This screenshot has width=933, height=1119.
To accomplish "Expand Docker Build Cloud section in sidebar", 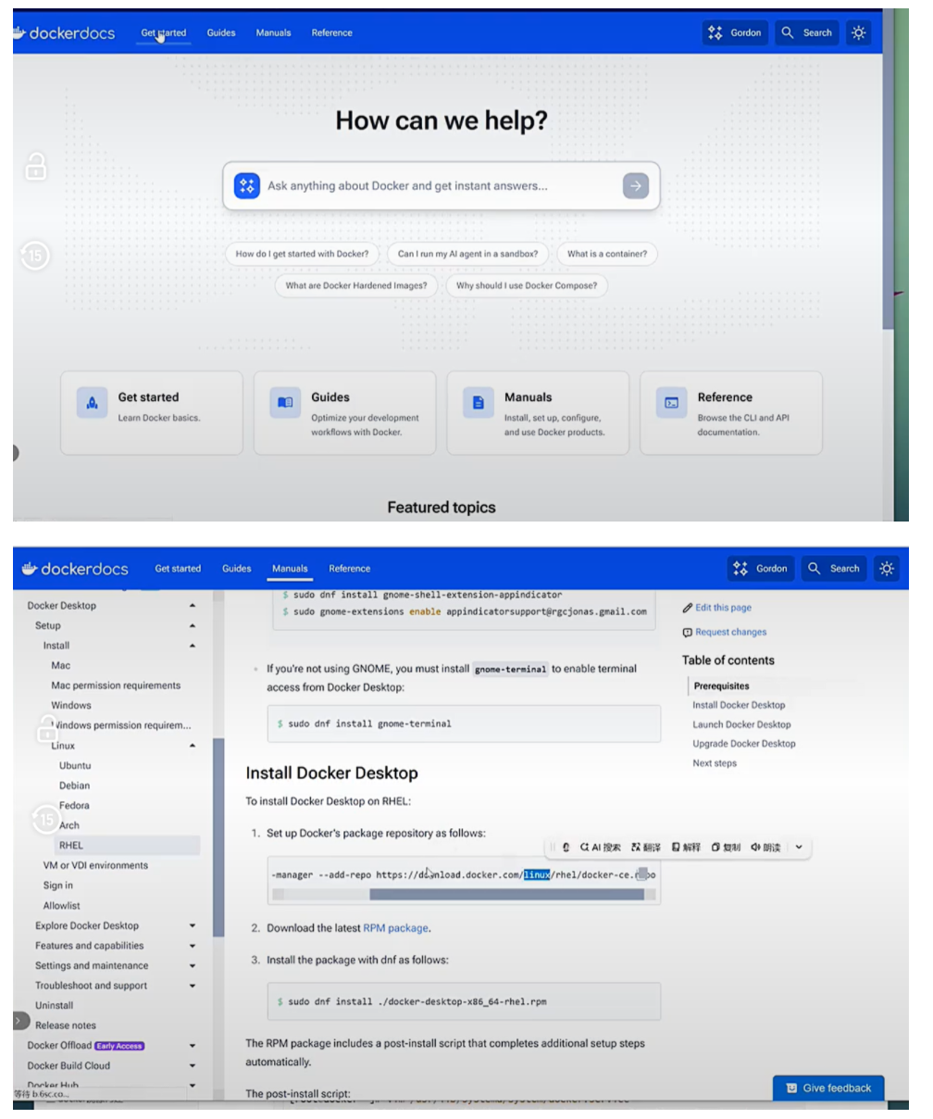I will point(193,1066).
